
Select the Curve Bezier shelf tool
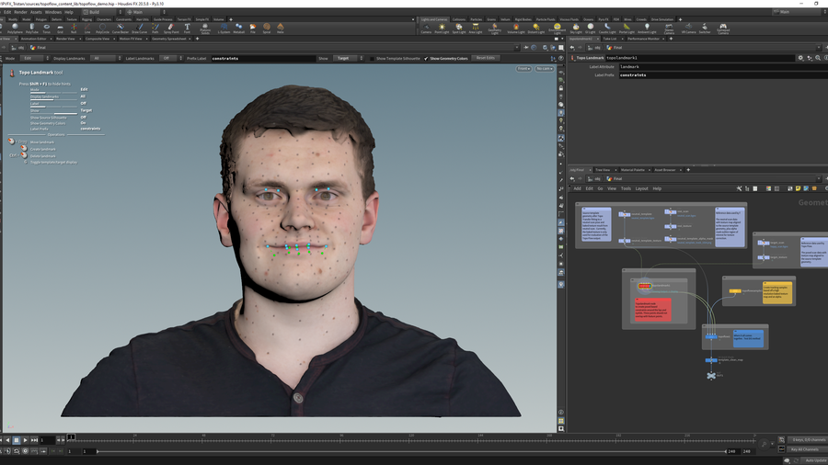pos(121,28)
